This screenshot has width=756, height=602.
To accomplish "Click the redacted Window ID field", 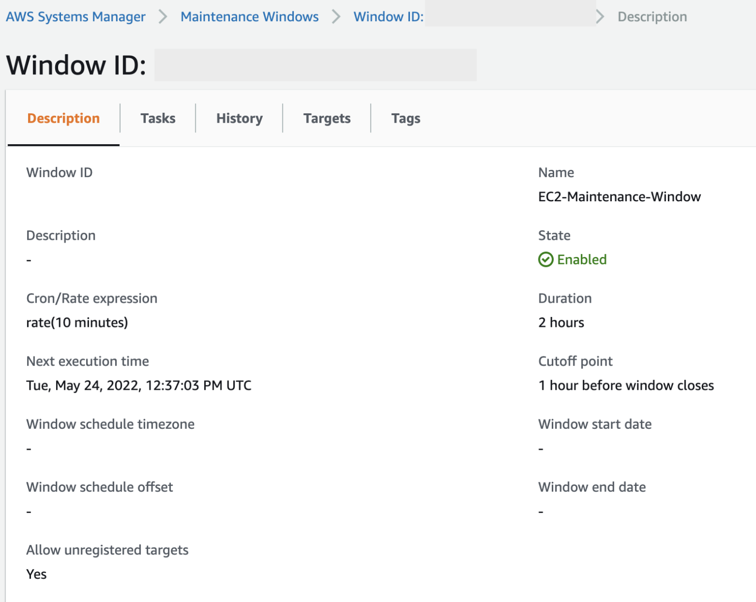I will pos(315,64).
